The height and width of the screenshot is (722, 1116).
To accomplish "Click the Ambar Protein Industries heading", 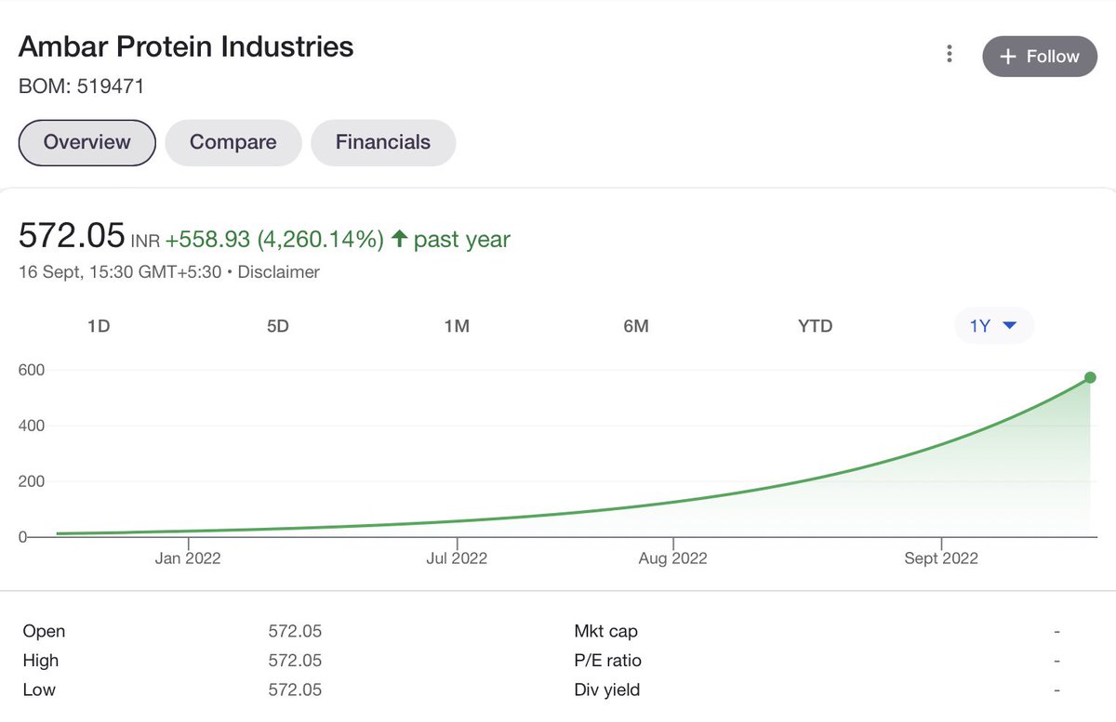I will 186,46.
